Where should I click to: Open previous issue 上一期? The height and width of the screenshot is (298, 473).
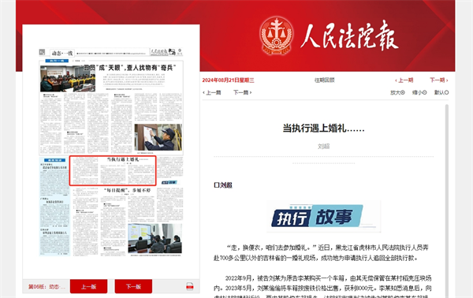point(404,80)
